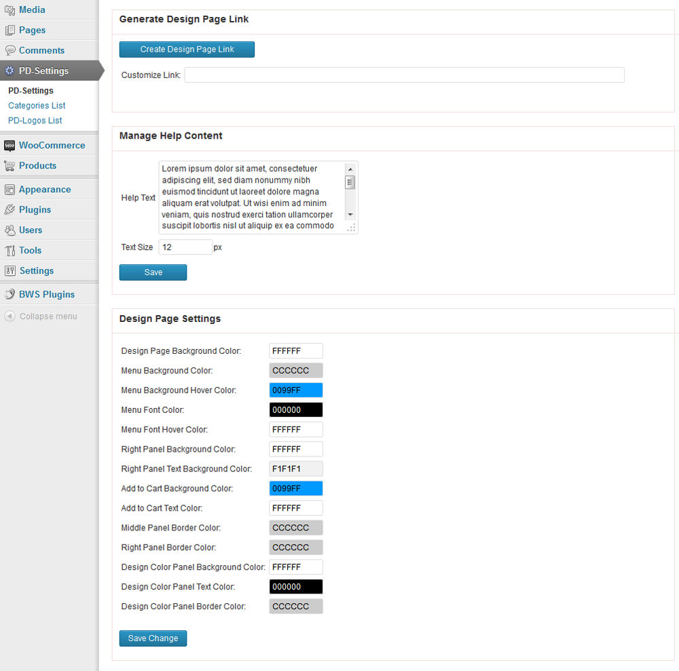The image size is (679, 671).
Task: Click the Help Text textarea resize handle
Action: pos(351,228)
